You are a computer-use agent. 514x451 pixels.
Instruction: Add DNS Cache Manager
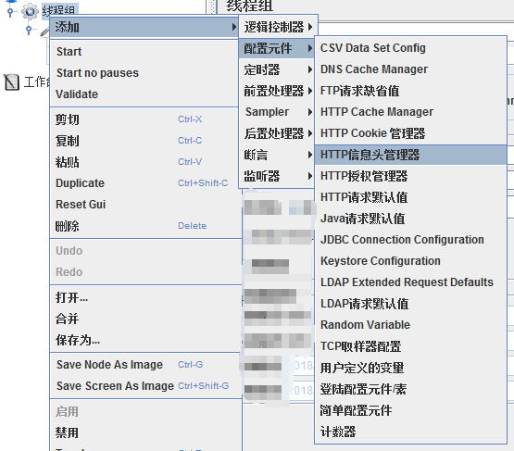click(411, 69)
